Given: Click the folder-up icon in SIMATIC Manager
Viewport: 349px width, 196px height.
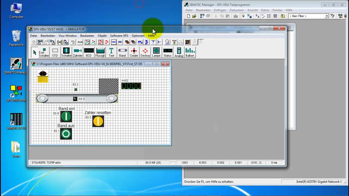Looking at the screenshot, I should tap(283, 16).
